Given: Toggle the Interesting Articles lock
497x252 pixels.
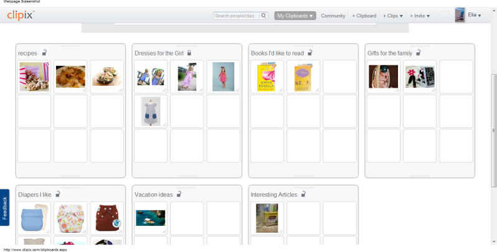Looking at the screenshot, I should click(x=303, y=194).
